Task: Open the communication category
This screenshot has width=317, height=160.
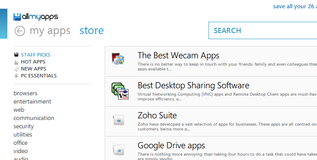Action: [34, 118]
